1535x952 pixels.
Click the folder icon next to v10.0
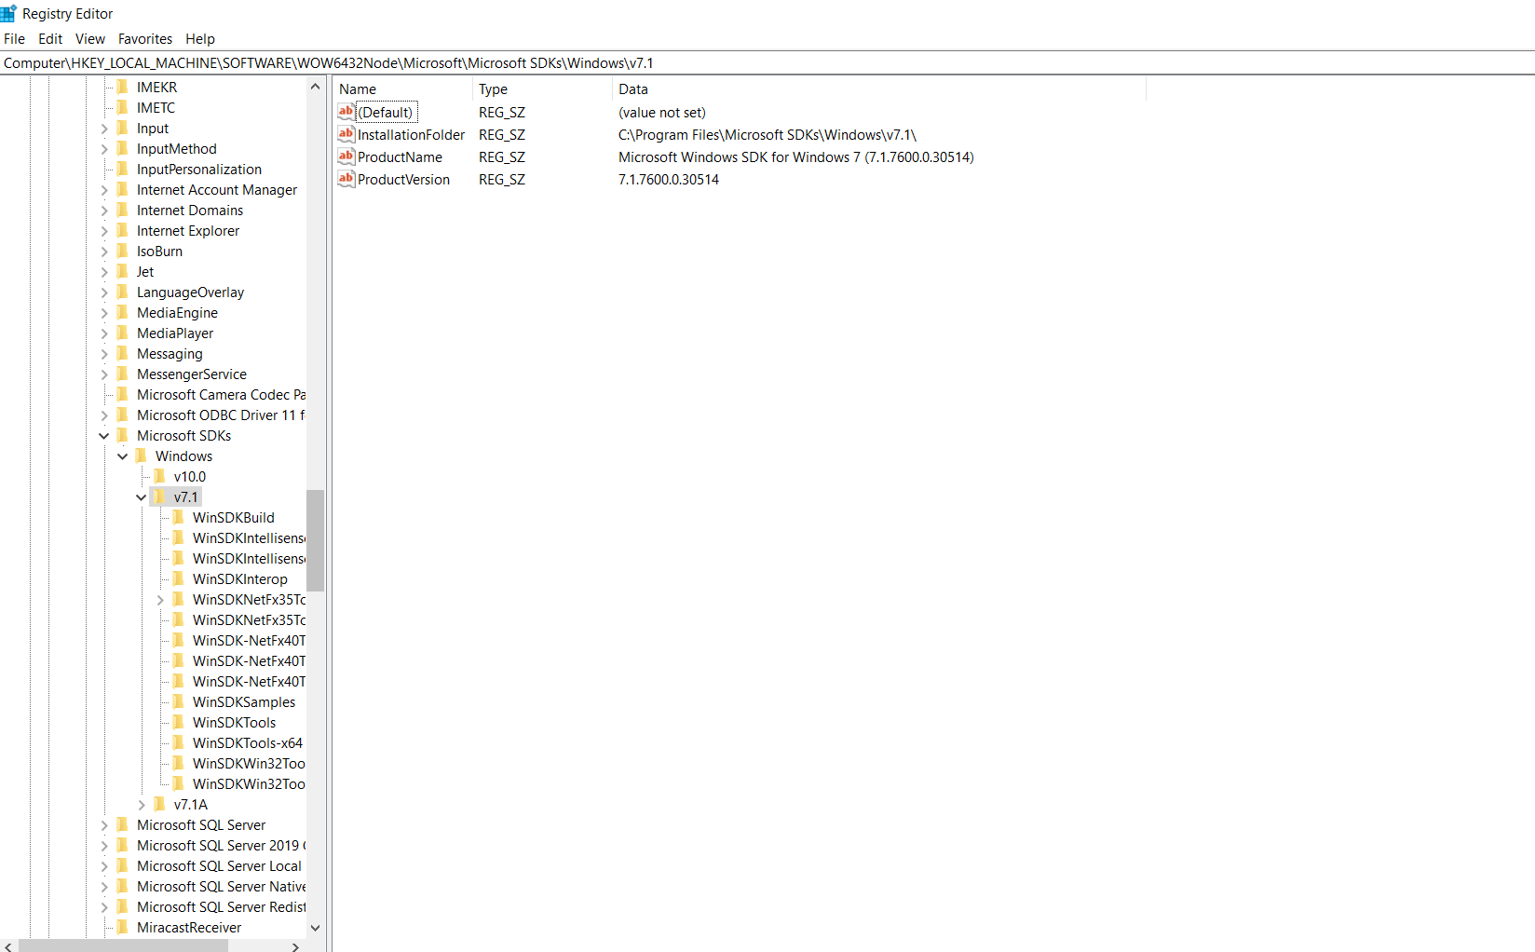coord(160,476)
